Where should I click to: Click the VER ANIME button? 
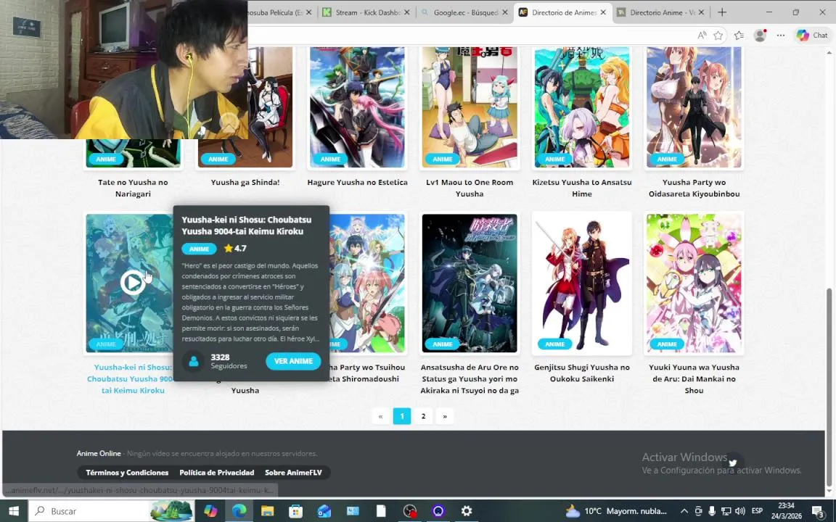click(293, 360)
